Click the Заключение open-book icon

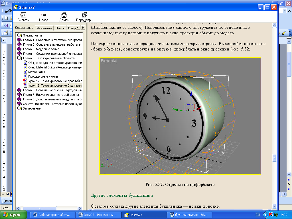[19, 108]
